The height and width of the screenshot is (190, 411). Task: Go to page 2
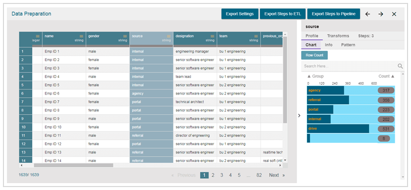click(213, 175)
